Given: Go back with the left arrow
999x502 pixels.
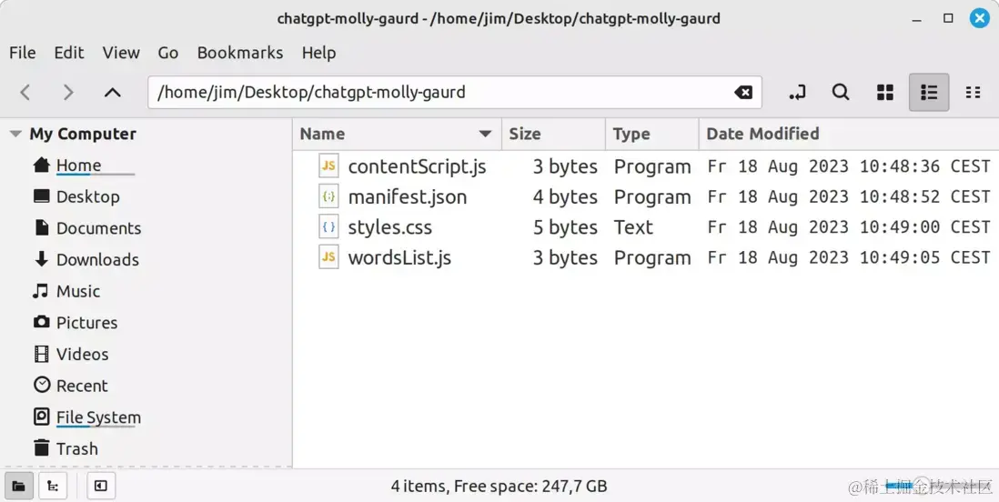Looking at the screenshot, I should (25, 93).
